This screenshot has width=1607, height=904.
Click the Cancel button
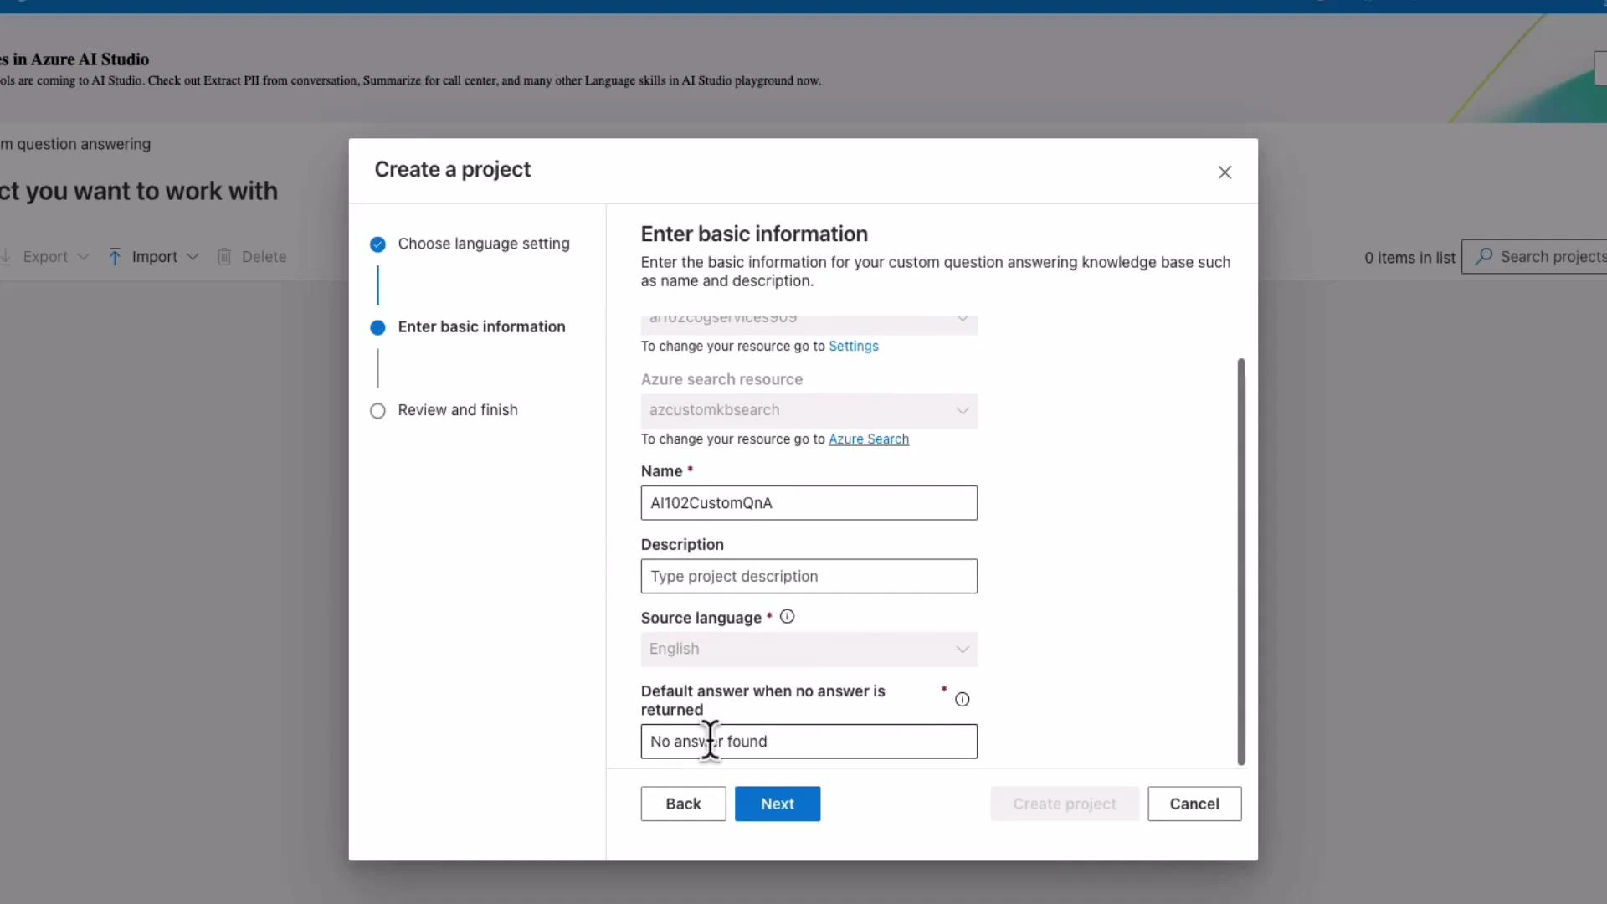(x=1194, y=804)
